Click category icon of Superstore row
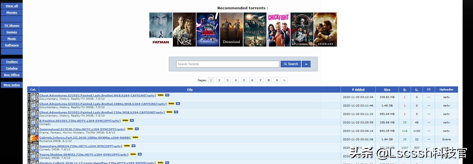473x164 pixels. (x=33, y=148)
